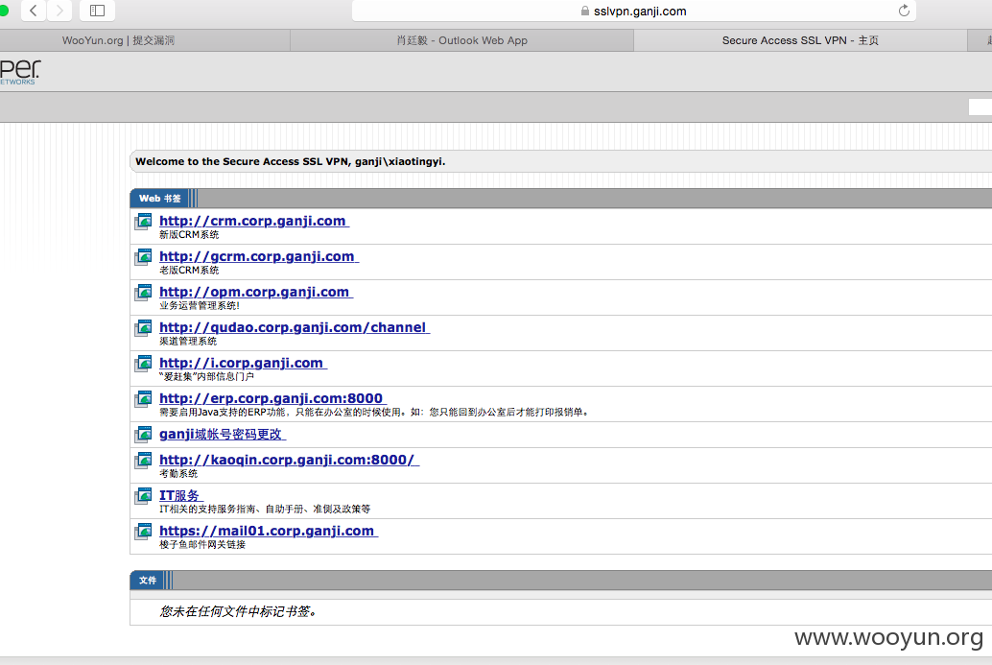Click the description text 新版CRM系统
Image resolution: width=992 pixels, height=665 pixels.
coord(189,235)
